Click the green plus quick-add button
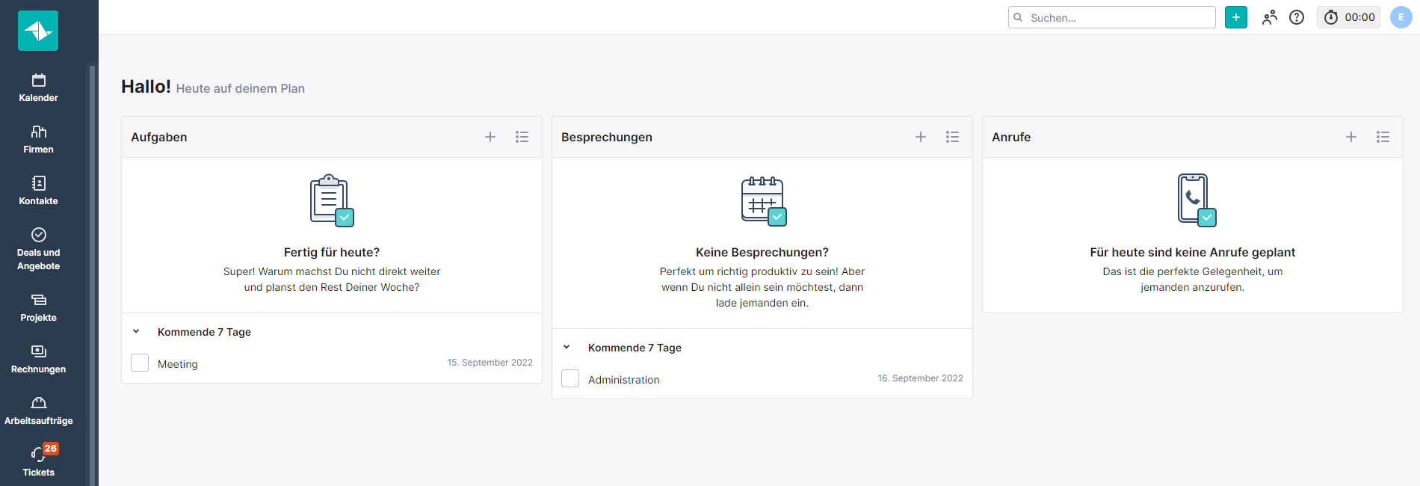 tap(1236, 17)
